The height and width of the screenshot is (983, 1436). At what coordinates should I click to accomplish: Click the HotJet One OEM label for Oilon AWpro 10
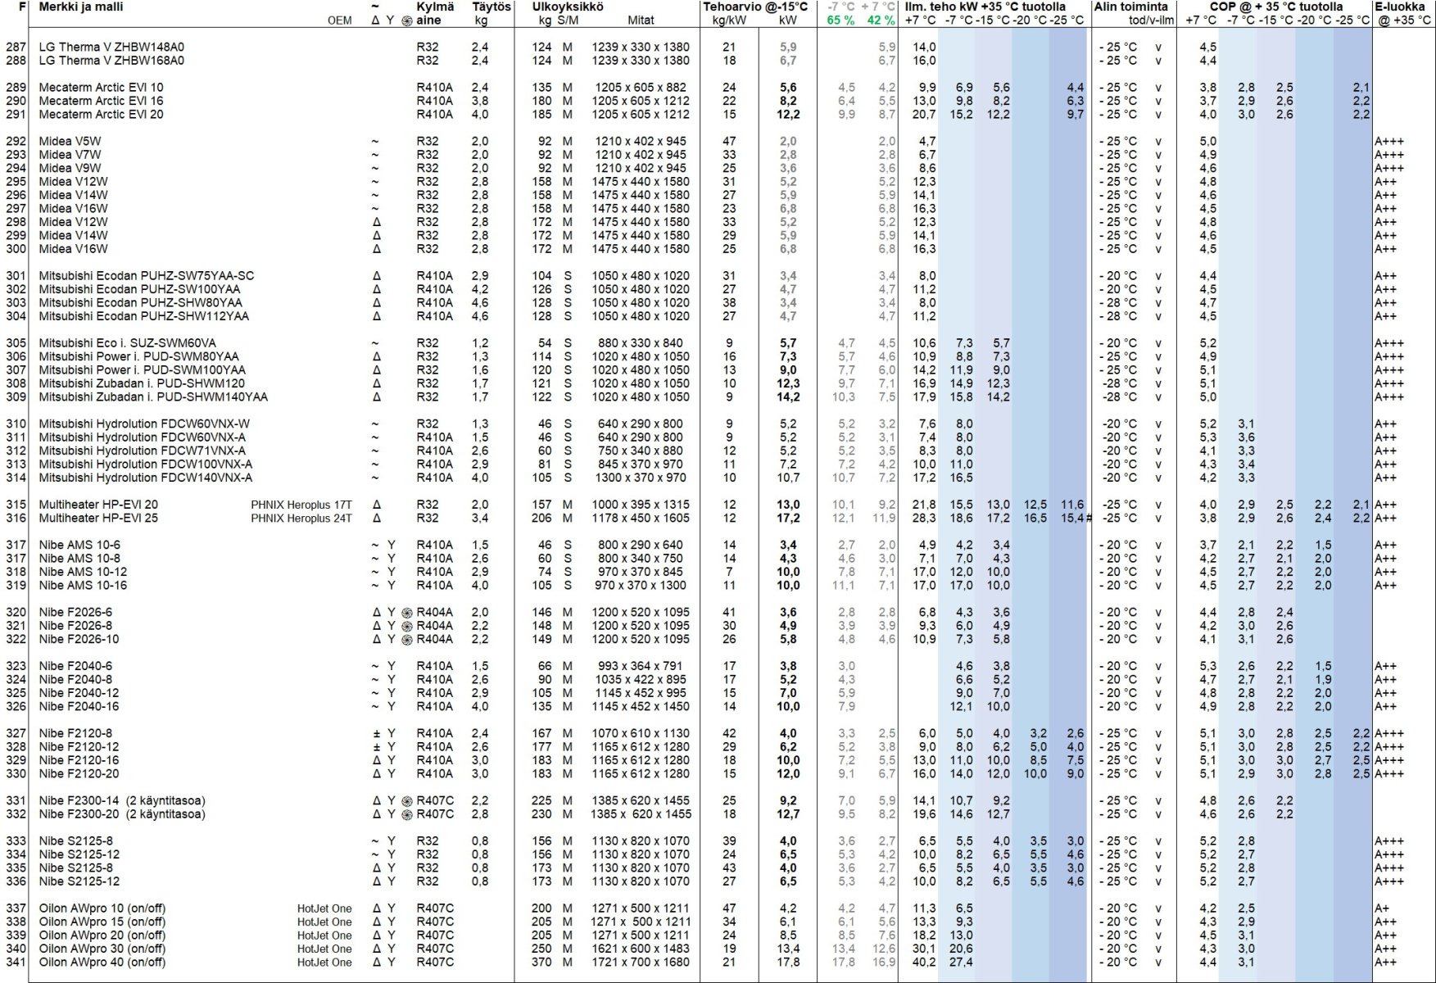(x=324, y=908)
